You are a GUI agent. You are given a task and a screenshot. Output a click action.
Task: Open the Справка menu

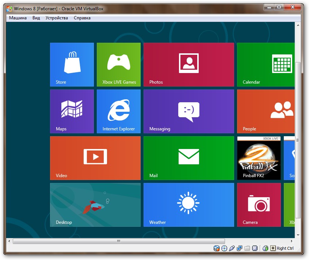point(82,18)
